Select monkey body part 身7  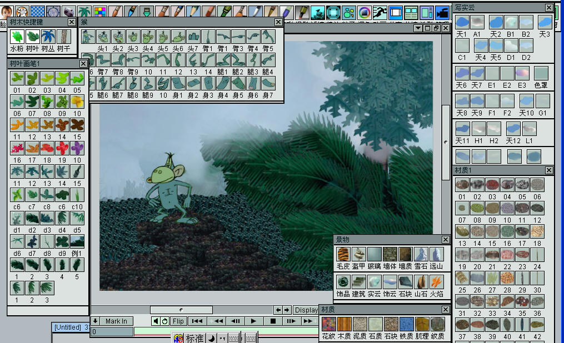(268, 83)
